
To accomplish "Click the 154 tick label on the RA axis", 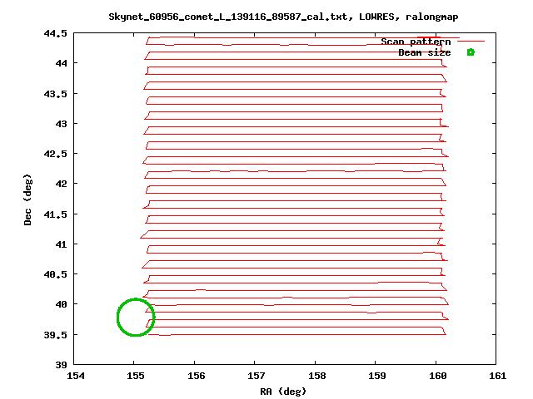I will click(x=74, y=376).
